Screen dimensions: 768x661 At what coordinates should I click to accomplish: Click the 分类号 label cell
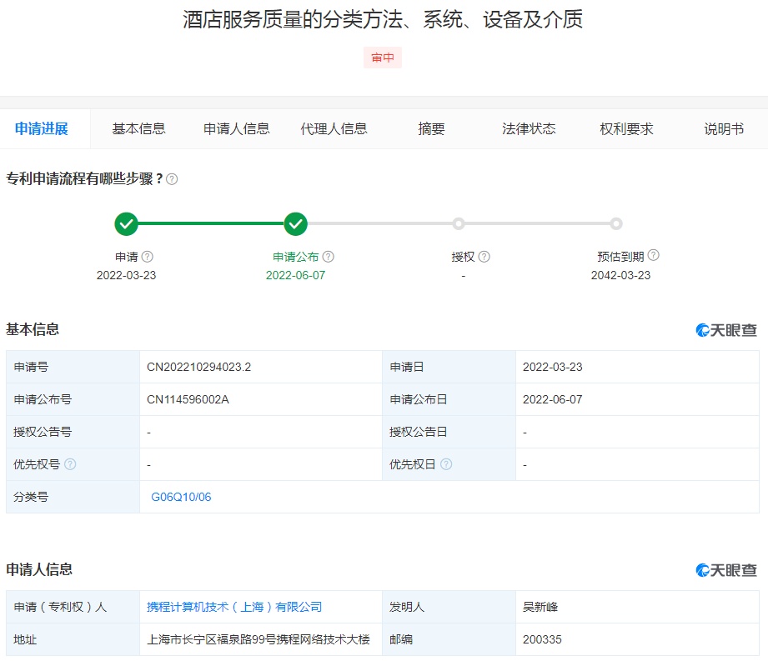click(x=73, y=497)
